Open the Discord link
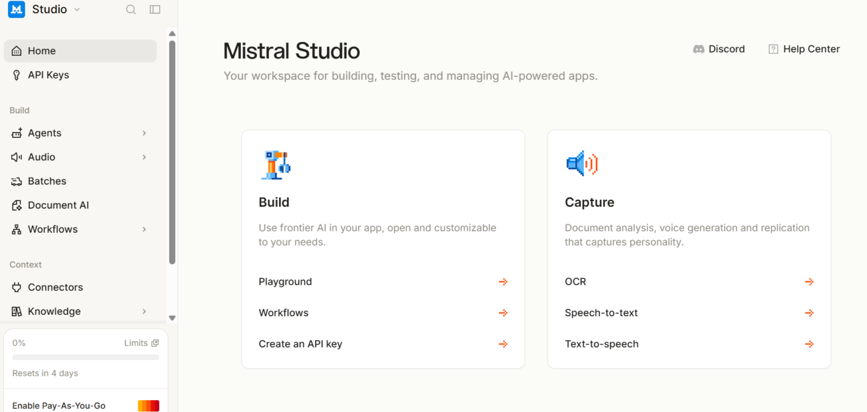The height and width of the screenshot is (412, 867). pyautogui.click(x=719, y=49)
